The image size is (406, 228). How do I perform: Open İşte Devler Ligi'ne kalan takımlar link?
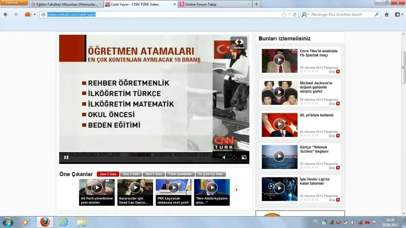click(314, 181)
